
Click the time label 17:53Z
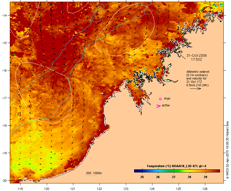click(x=197, y=60)
